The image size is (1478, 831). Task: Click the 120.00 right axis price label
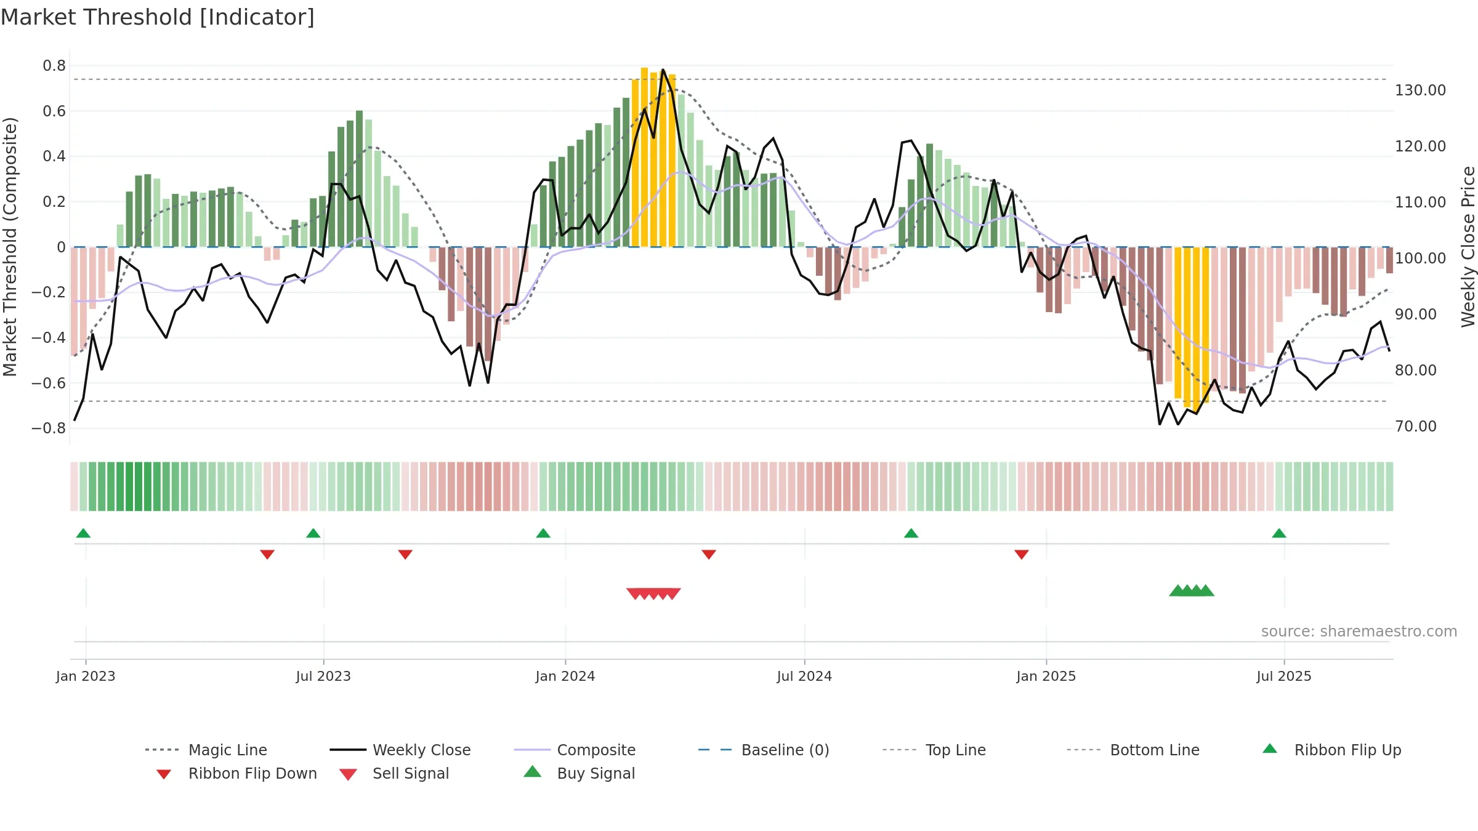(x=1420, y=147)
